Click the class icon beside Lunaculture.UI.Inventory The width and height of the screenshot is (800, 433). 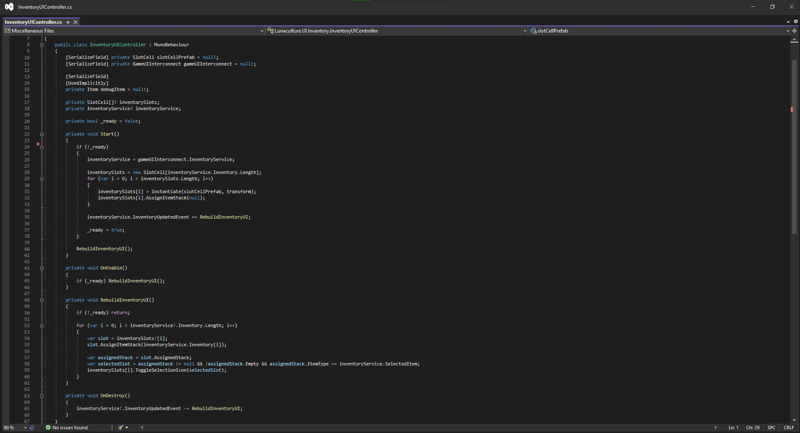[x=270, y=30]
